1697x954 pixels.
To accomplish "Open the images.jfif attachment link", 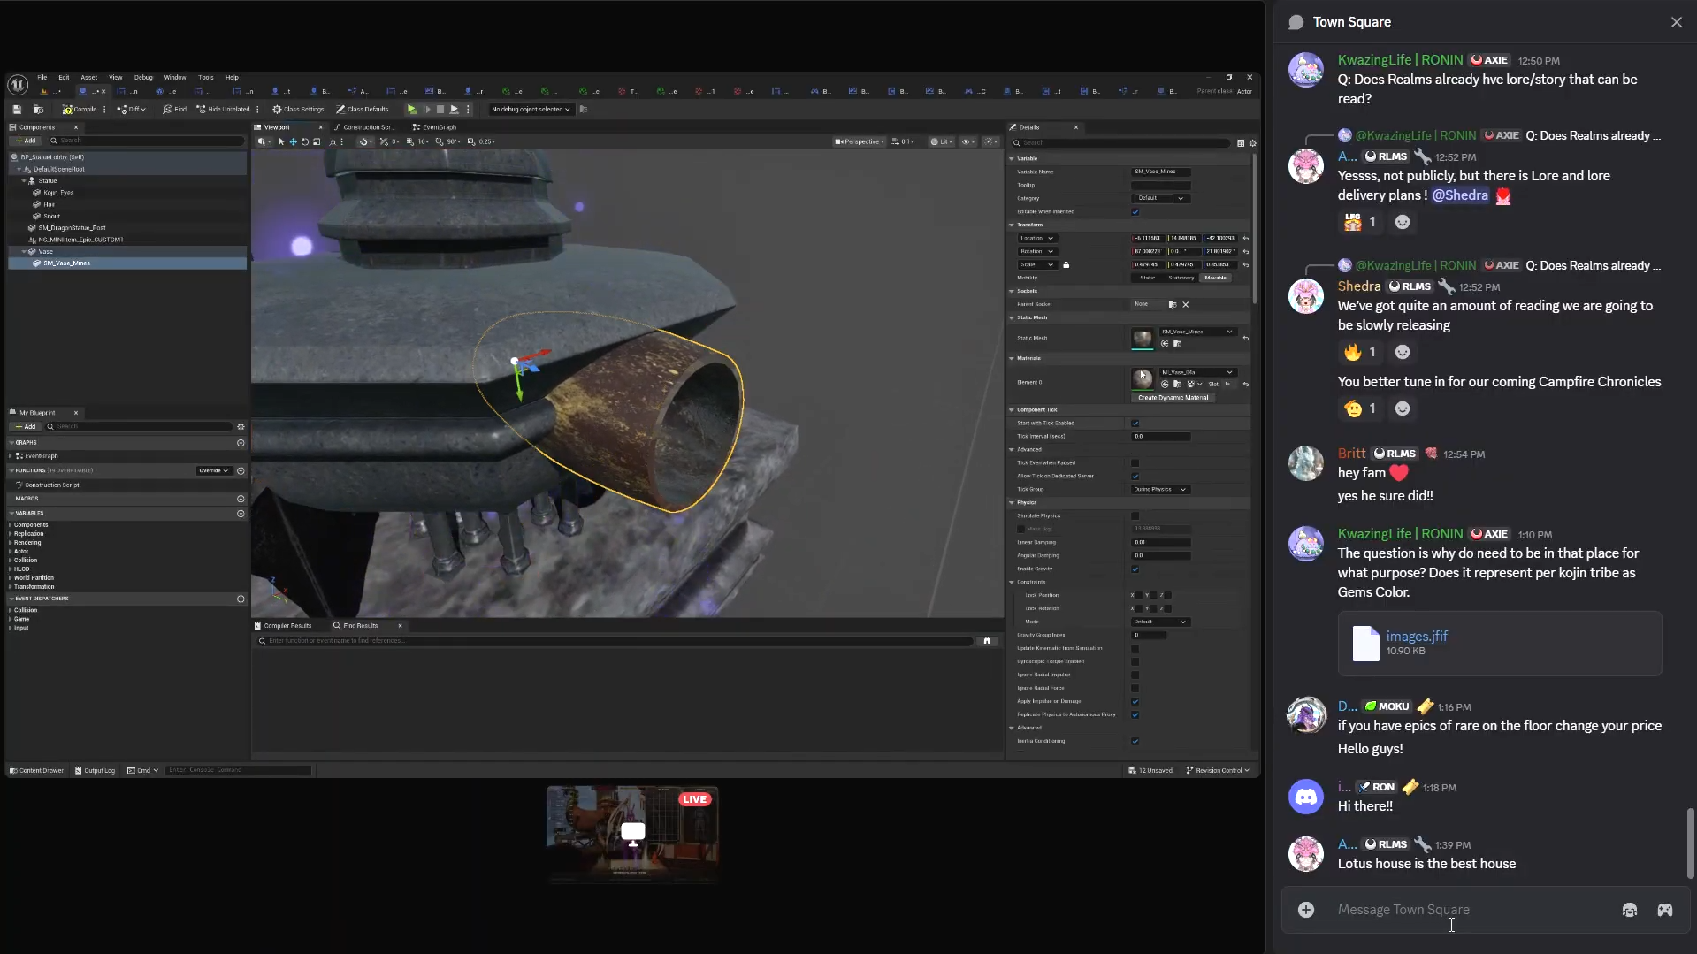I will pos(1416,637).
